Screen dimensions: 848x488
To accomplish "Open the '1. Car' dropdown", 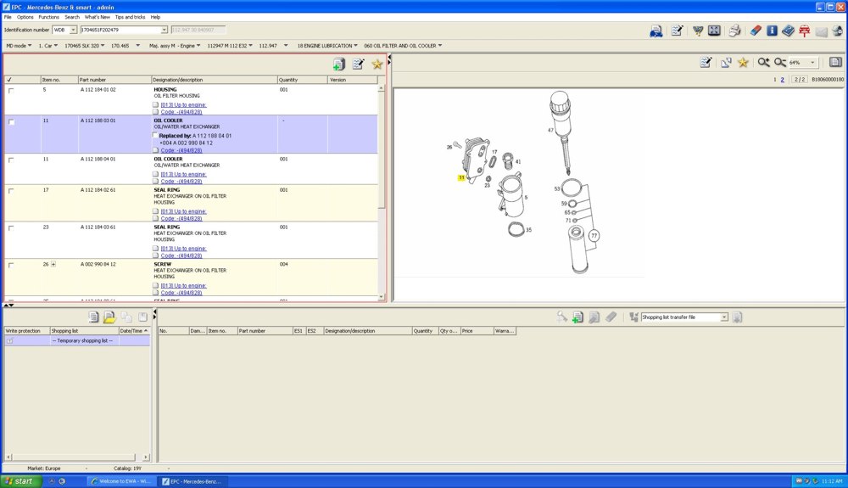I will (x=48, y=46).
